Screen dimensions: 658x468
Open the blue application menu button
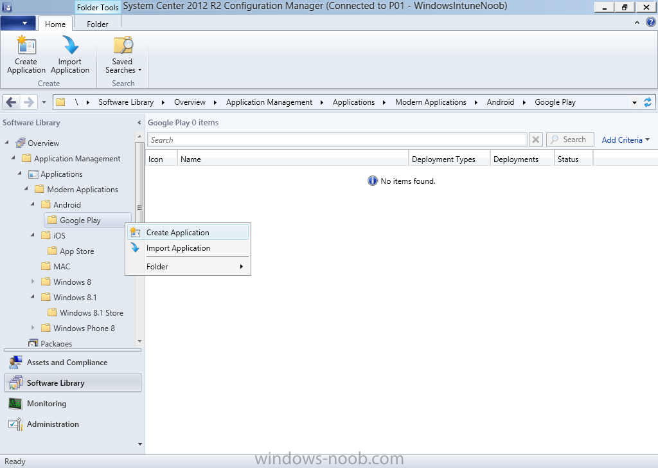(x=17, y=23)
